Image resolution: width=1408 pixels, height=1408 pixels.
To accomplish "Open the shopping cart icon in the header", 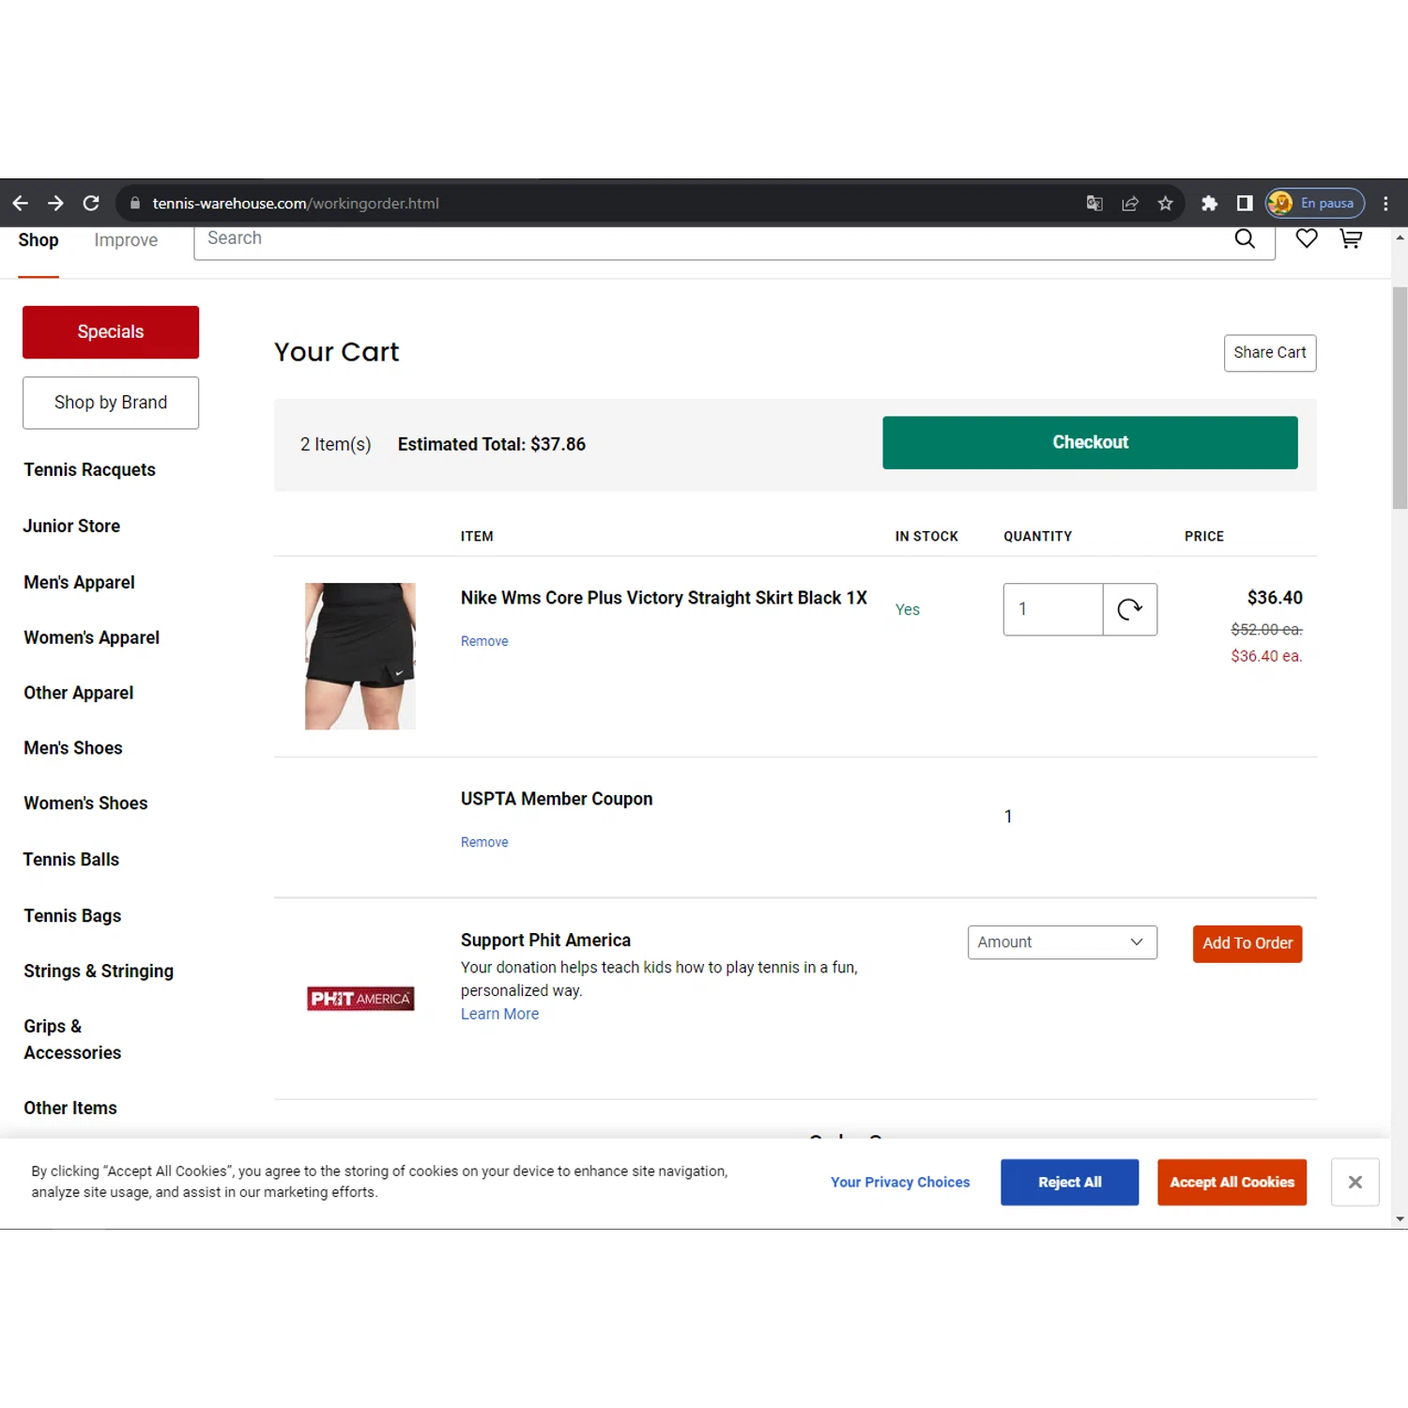I will 1351,238.
